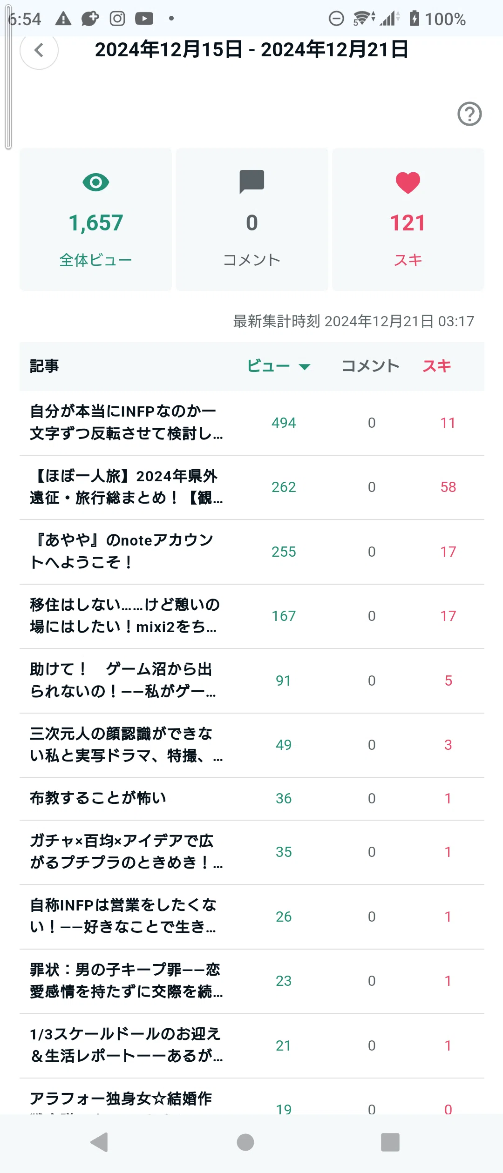Open ガチャ×百均×アイデア article row

tap(252, 852)
